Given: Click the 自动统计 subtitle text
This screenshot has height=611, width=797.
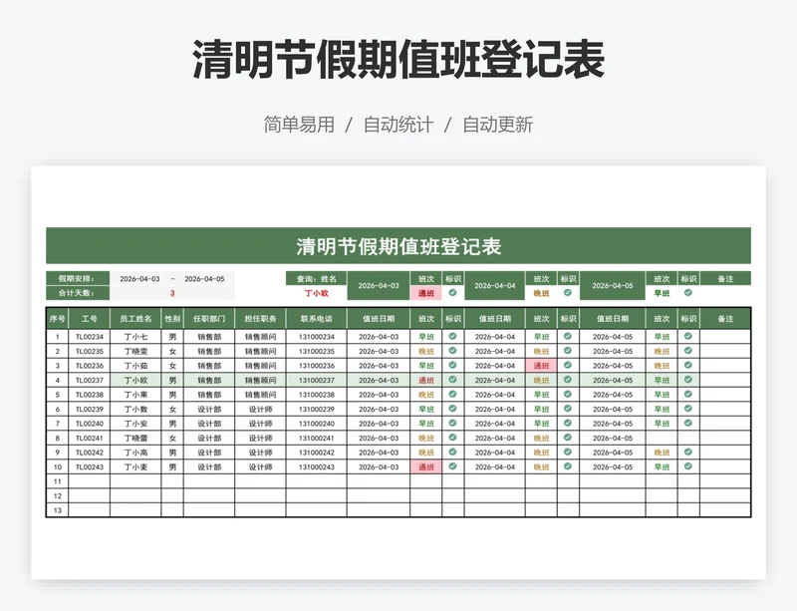Looking at the screenshot, I should [398, 125].
